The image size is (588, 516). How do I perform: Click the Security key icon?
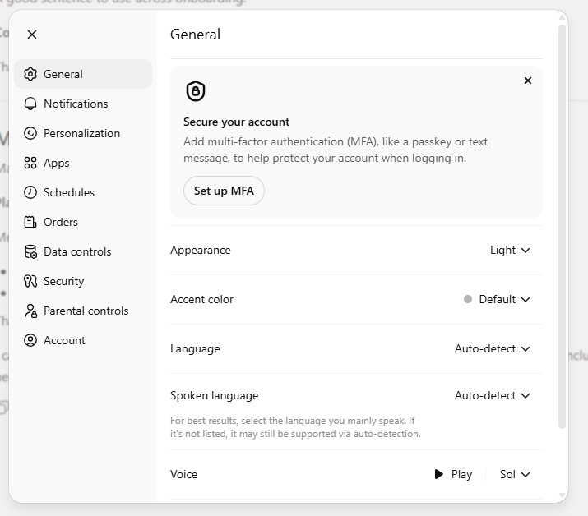(30, 281)
